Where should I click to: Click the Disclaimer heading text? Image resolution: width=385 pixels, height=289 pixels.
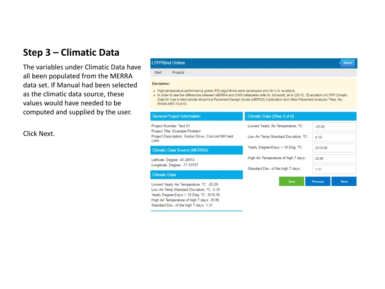[x=161, y=84]
